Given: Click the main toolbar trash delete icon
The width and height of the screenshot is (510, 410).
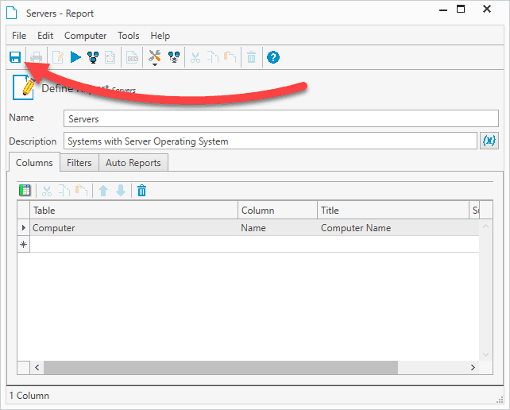Looking at the screenshot, I should (251, 57).
